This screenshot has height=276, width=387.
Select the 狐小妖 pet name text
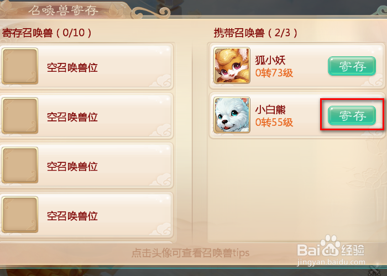pyautogui.click(x=270, y=60)
